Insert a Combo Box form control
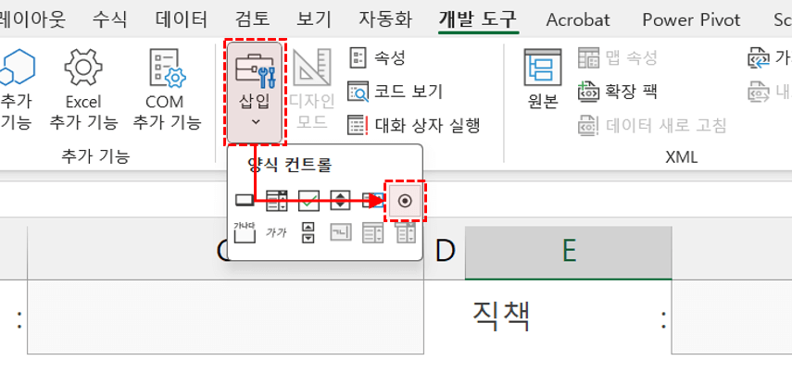 pyautogui.click(x=276, y=200)
